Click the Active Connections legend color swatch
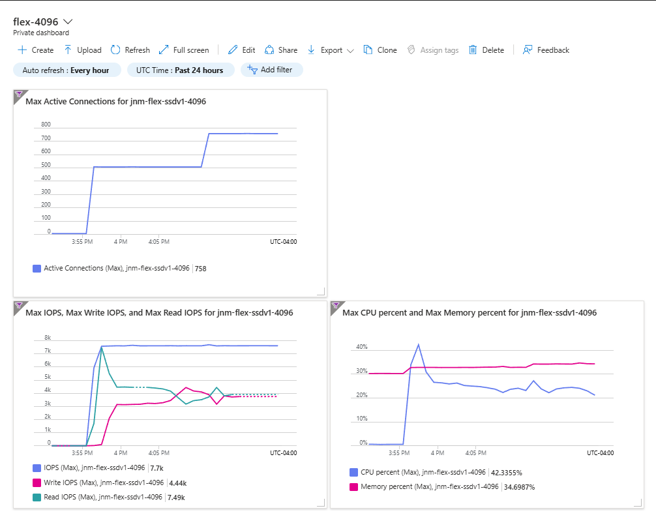 [37, 269]
